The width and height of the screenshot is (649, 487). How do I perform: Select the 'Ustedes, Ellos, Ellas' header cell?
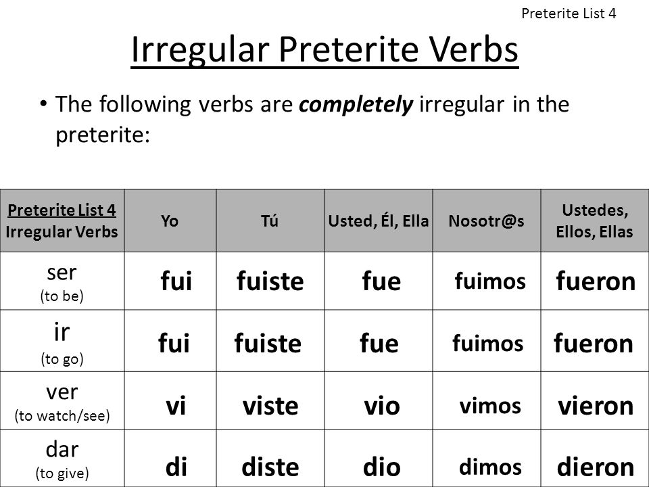pyautogui.click(x=594, y=221)
